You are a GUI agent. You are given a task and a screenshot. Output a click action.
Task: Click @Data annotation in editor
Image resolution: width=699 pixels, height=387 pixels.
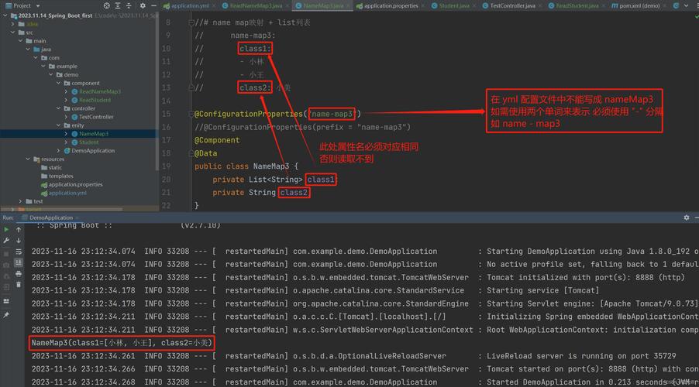205,153
